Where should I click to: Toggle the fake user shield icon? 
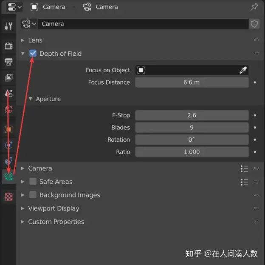(254, 24)
